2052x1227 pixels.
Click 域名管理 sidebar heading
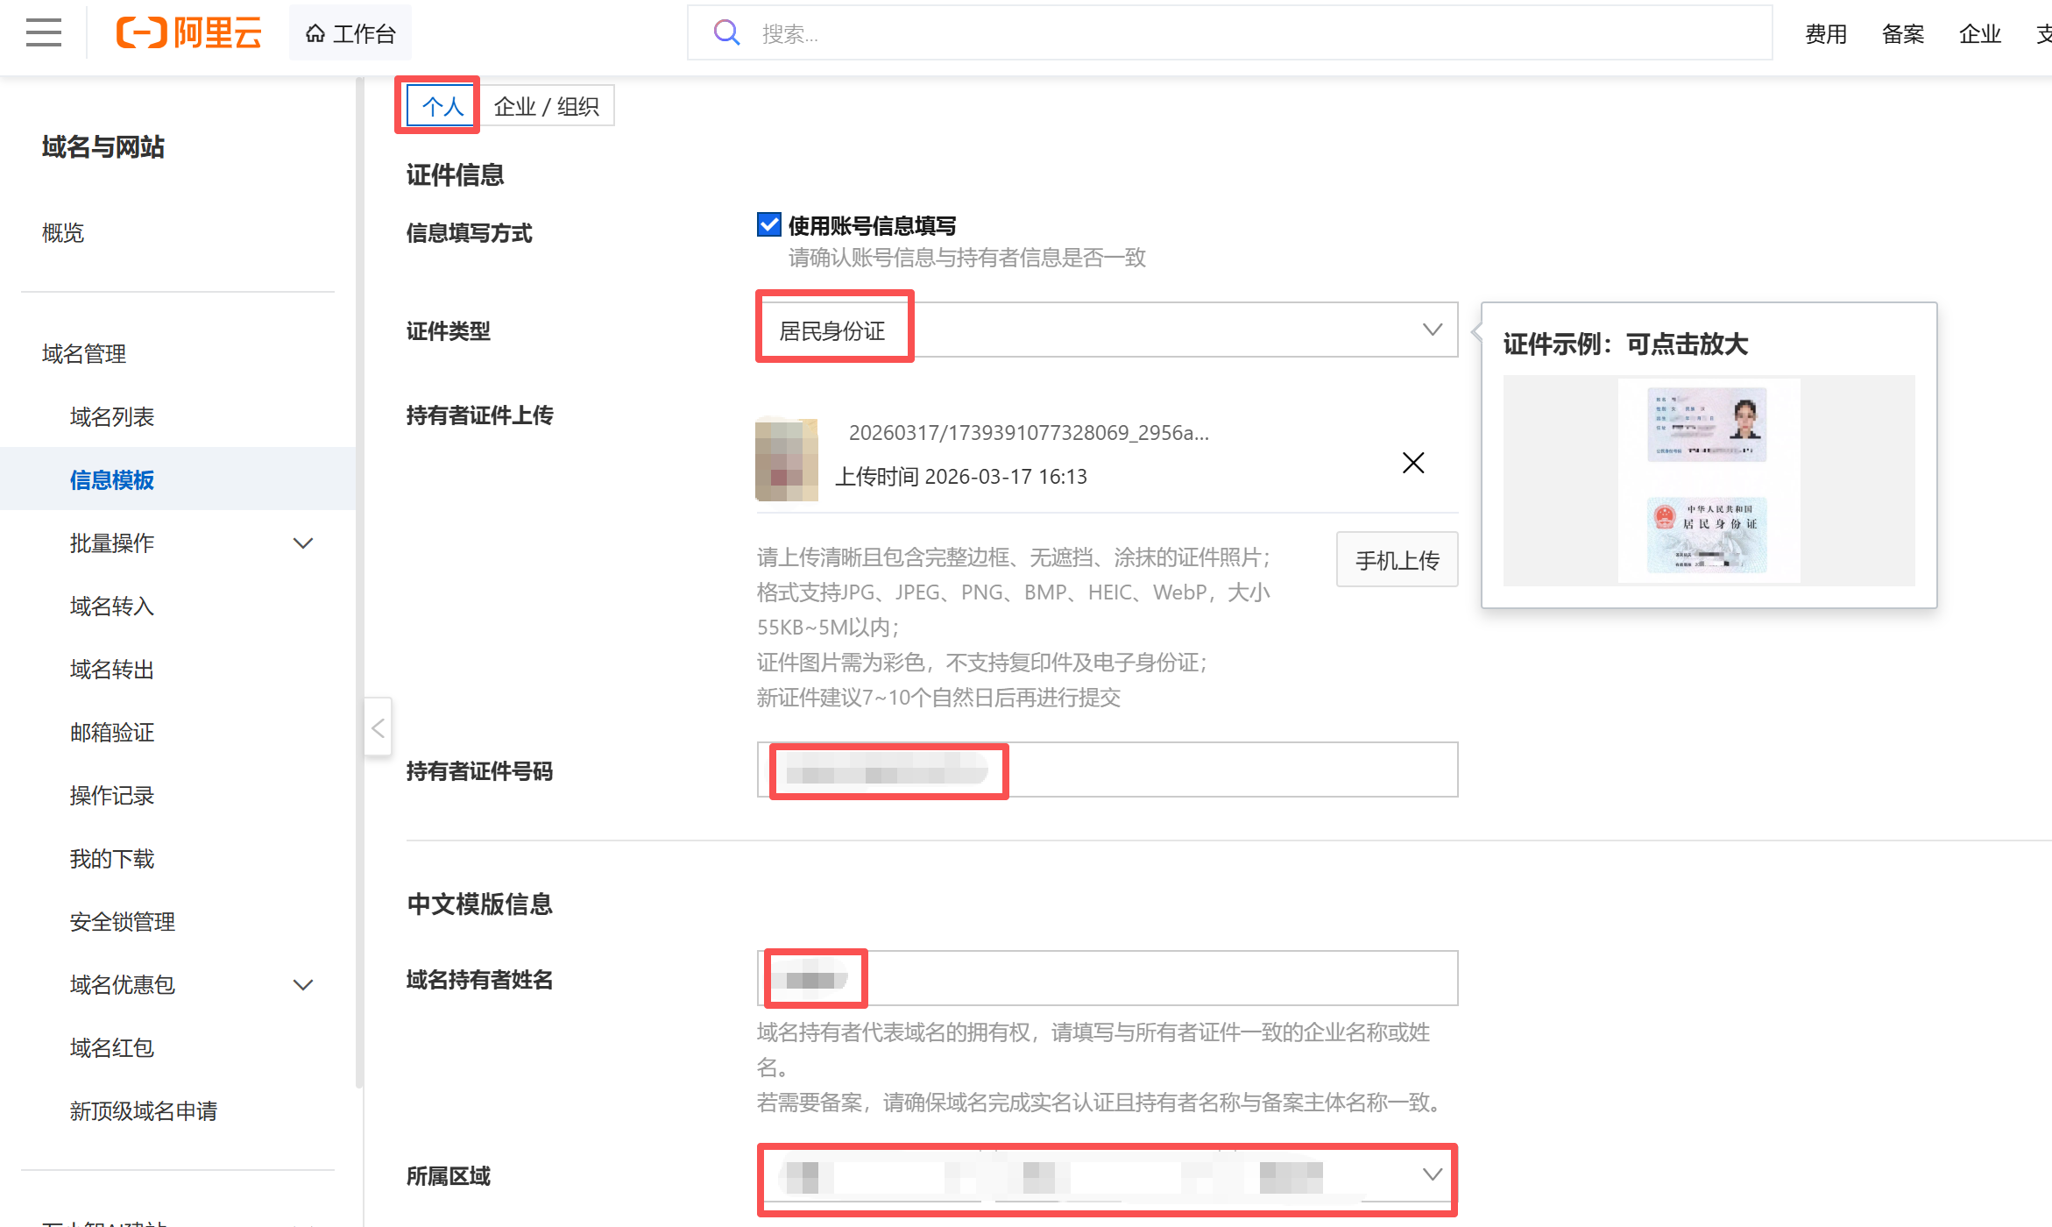[84, 354]
